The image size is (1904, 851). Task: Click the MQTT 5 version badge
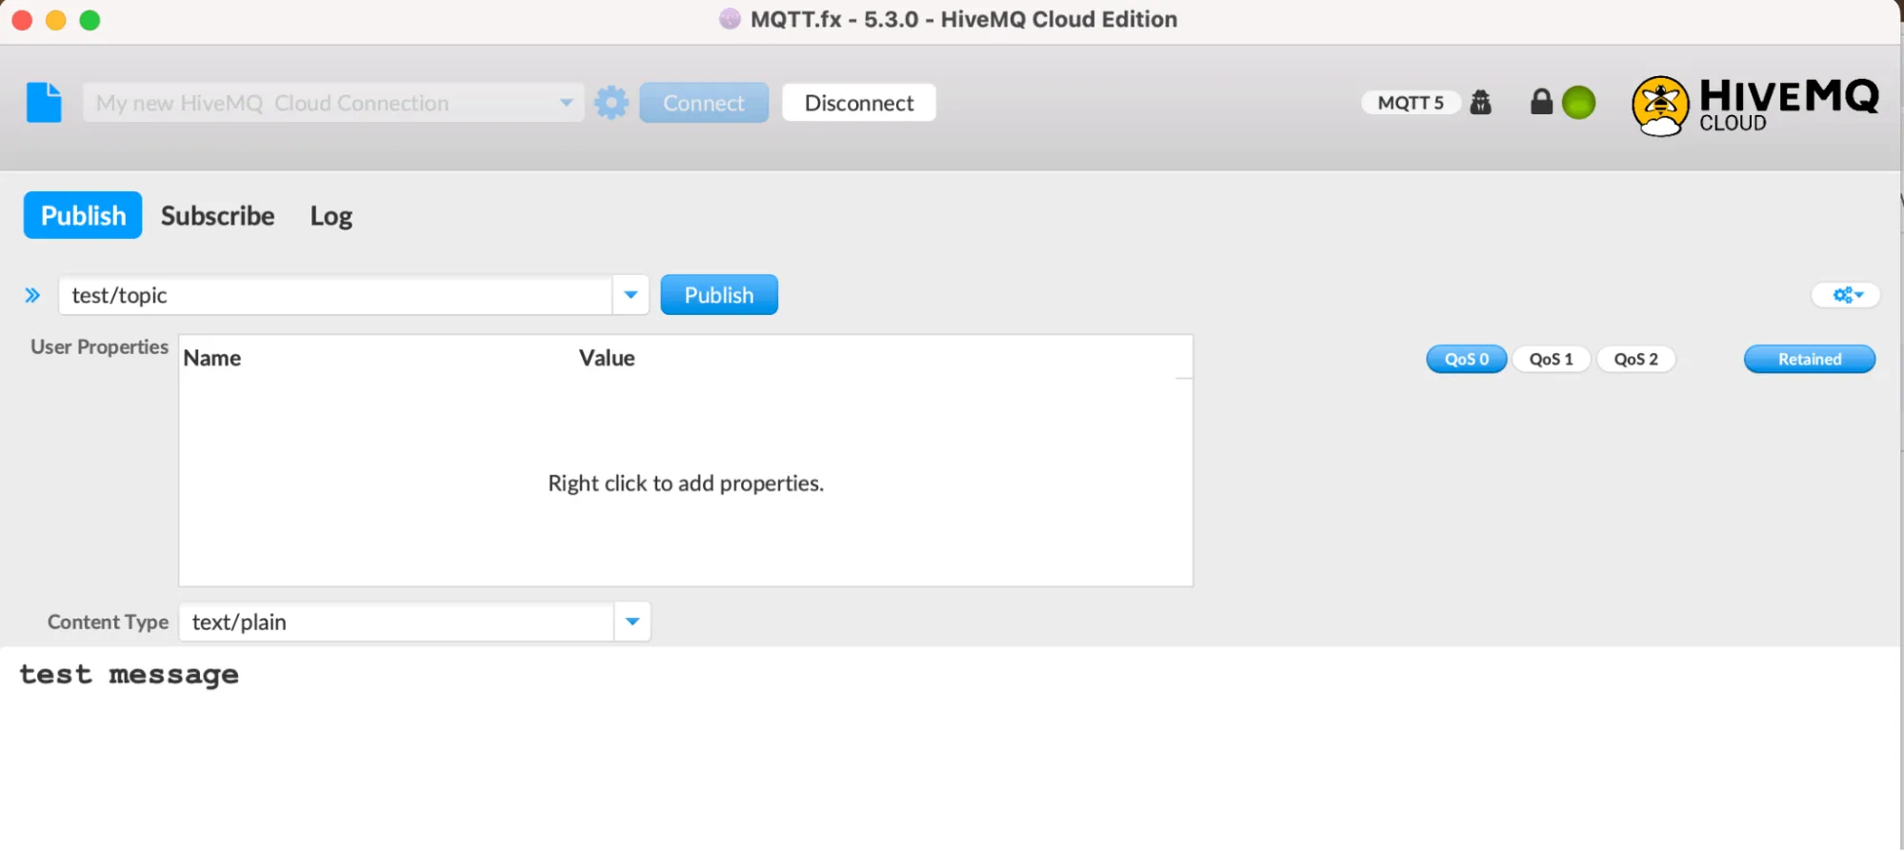coord(1411,102)
